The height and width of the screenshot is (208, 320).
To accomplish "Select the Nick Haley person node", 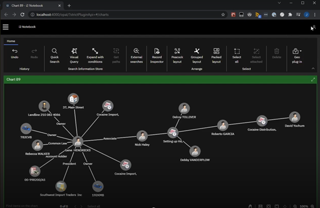I will 142,136.
